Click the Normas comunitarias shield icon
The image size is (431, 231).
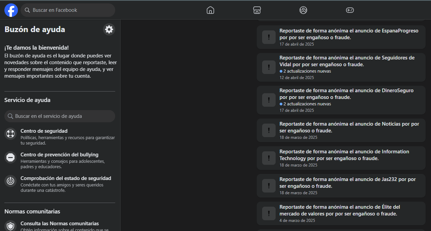point(10,226)
